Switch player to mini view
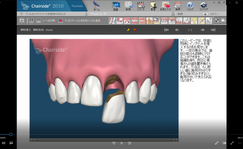 pos(224,143)
